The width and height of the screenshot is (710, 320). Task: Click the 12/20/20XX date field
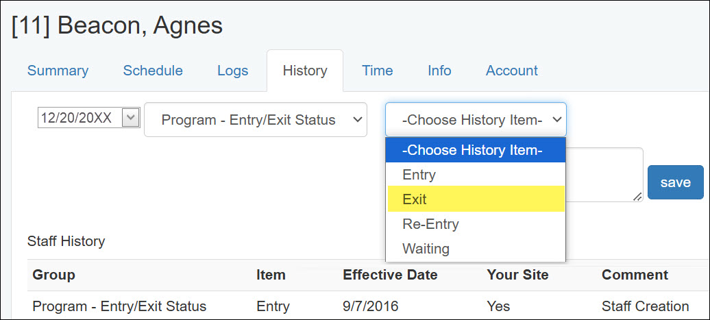tap(77, 119)
